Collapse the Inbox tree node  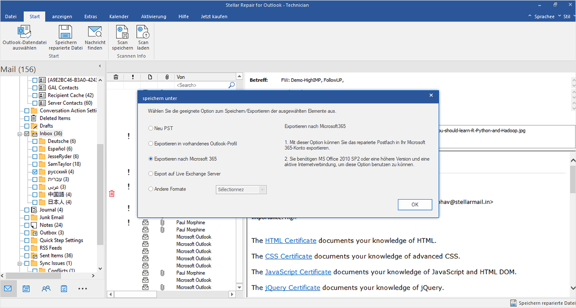[x=20, y=134]
